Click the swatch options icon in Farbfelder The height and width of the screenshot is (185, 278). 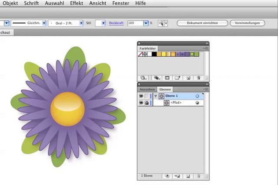click(x=167, y=78)
